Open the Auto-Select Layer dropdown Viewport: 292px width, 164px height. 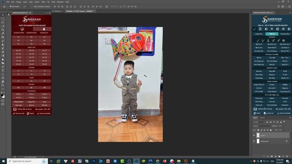coord(26,6)
